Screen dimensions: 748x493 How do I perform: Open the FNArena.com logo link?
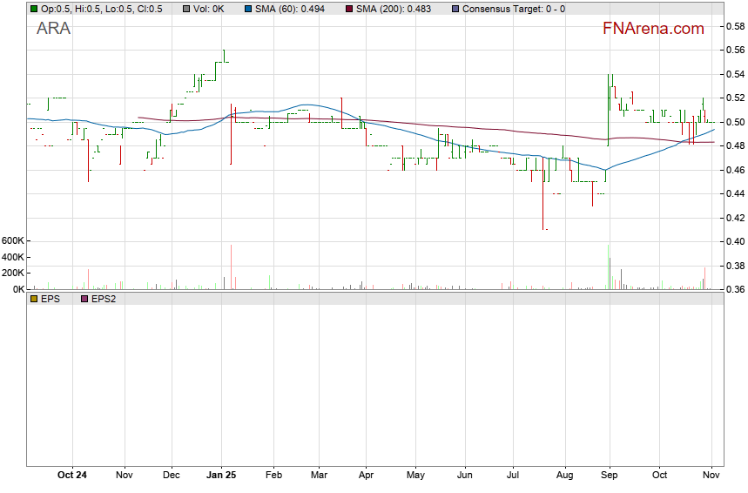[653, 29]
